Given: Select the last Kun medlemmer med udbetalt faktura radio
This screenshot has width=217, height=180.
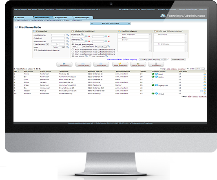Looking at the screenshot, I should 73,54.
